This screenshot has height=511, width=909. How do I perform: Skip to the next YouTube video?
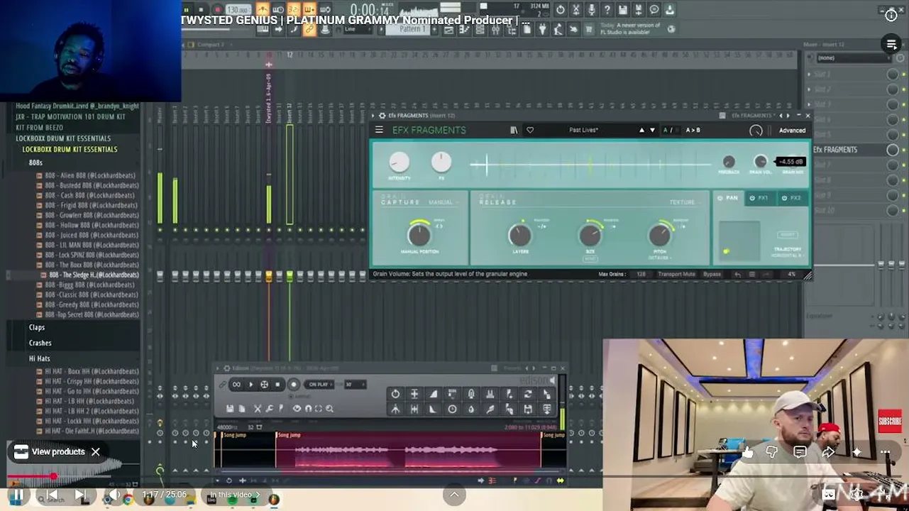click(x=80, y=495)
